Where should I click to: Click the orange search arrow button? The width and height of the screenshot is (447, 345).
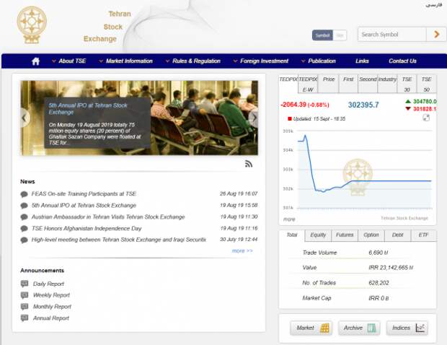coord(436,35)
